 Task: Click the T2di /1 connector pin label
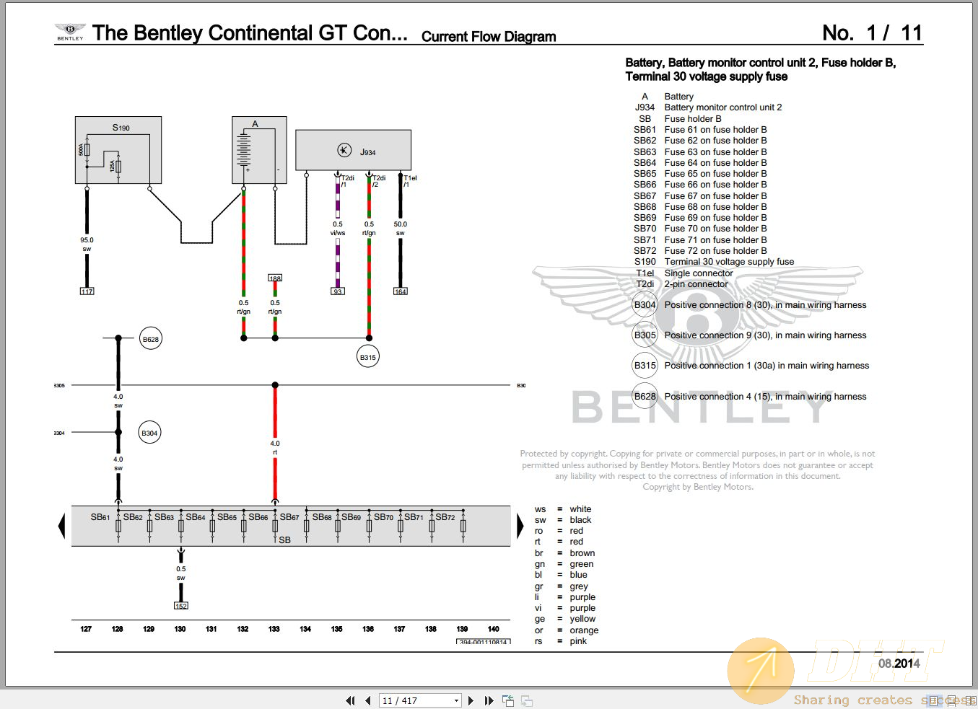click(x=347, y=181)
